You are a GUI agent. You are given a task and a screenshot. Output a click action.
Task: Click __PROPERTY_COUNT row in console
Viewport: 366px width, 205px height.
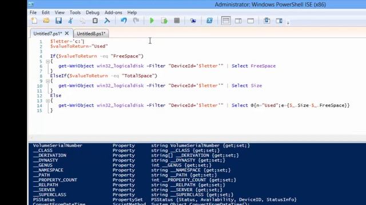pyautogui.click(x=134, y=180)
